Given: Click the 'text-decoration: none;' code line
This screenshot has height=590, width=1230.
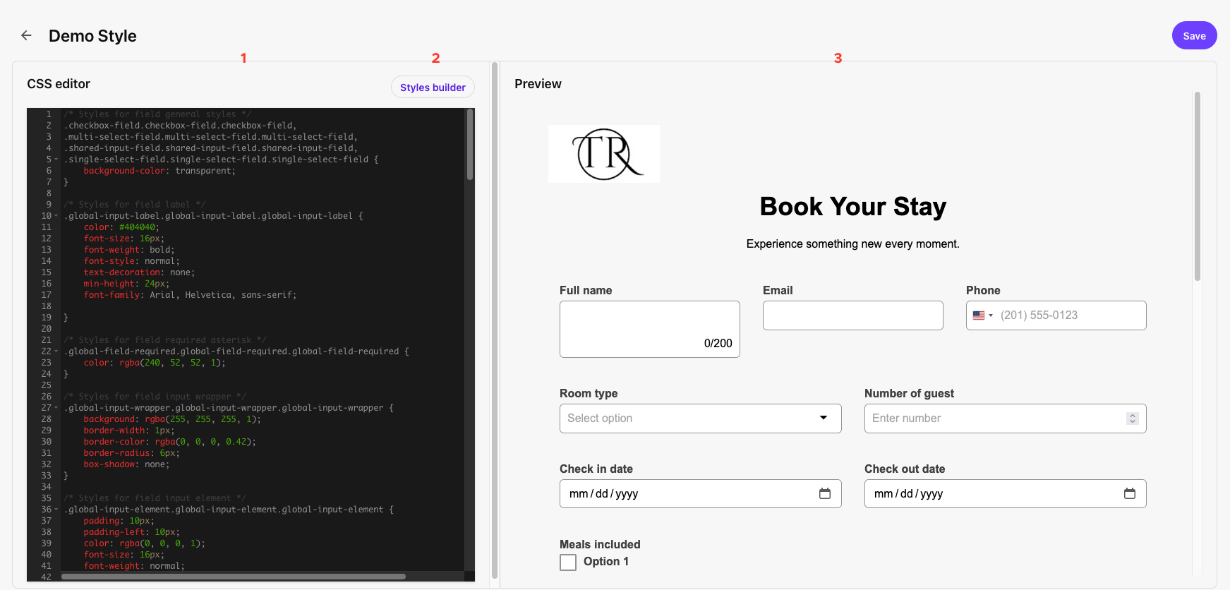Looking at the screenshot, I should [x=139, y=272].
